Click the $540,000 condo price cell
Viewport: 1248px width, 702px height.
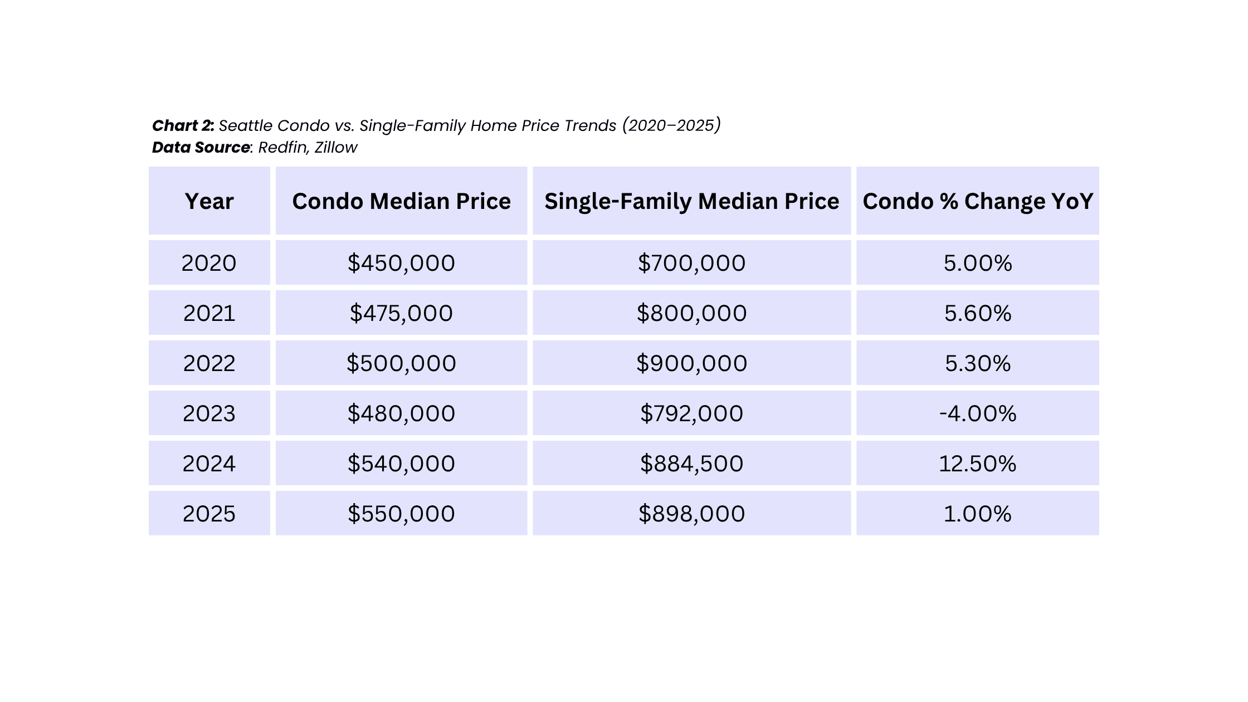(401, 464)
